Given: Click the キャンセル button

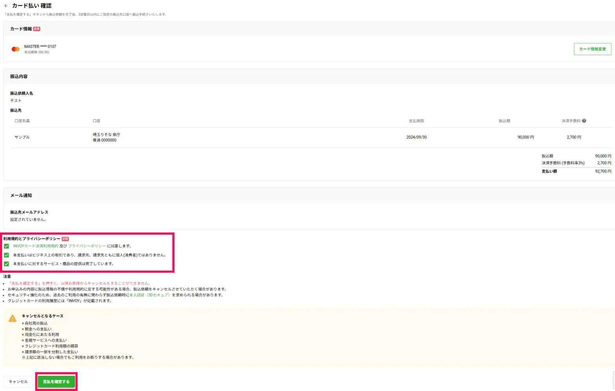Looking at the screenshot, I should click(18, 382).
